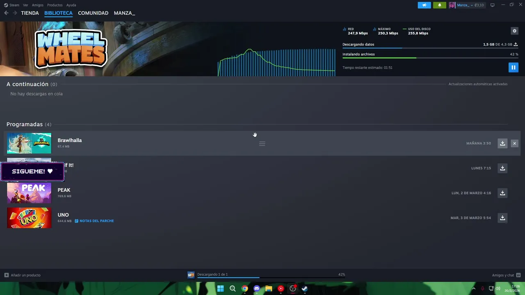Click Actualizaciones automáticas activadas text
Screen dimensions: 525x295
tap(478, 84)
